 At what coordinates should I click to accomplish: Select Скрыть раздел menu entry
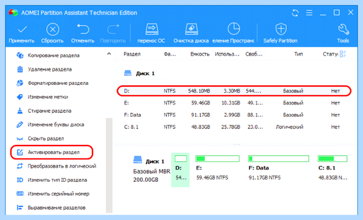tap(45, 139)
